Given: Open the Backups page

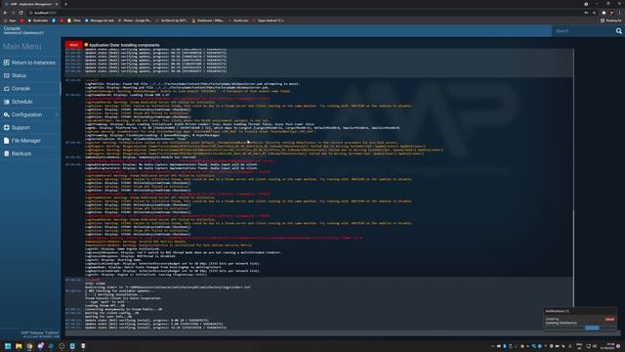Looking at the screenshot, I should [x=30, y=154].
